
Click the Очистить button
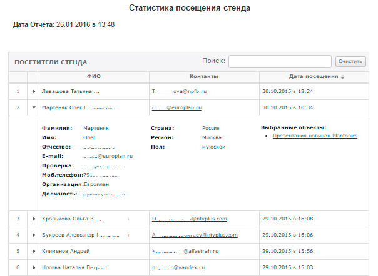coord(350,61)
